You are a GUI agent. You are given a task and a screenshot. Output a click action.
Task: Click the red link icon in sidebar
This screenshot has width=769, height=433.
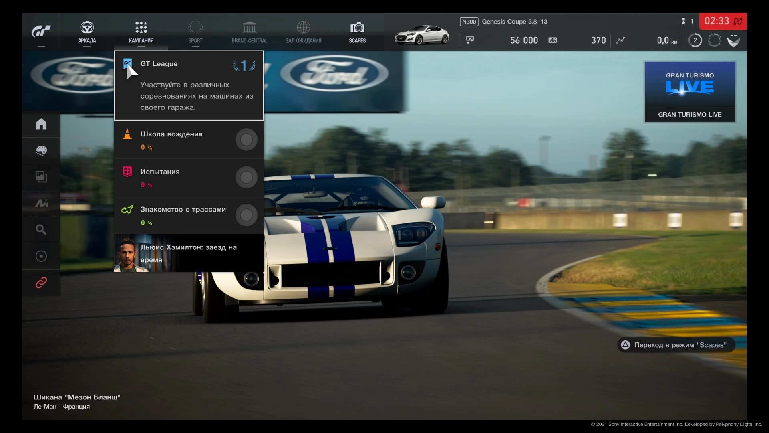click(x=41, y=283)
